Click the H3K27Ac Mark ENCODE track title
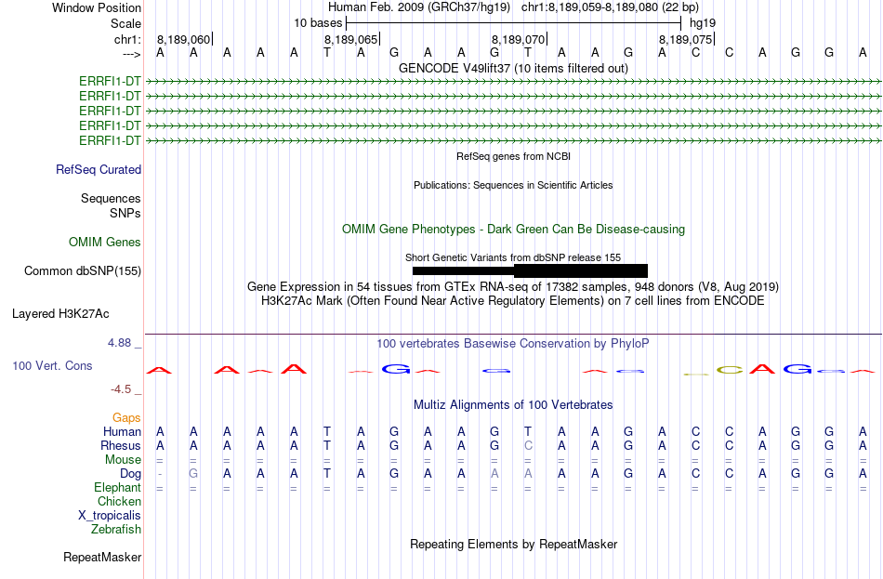Screen dimensions: 883x579 click(x=513, y=301)
